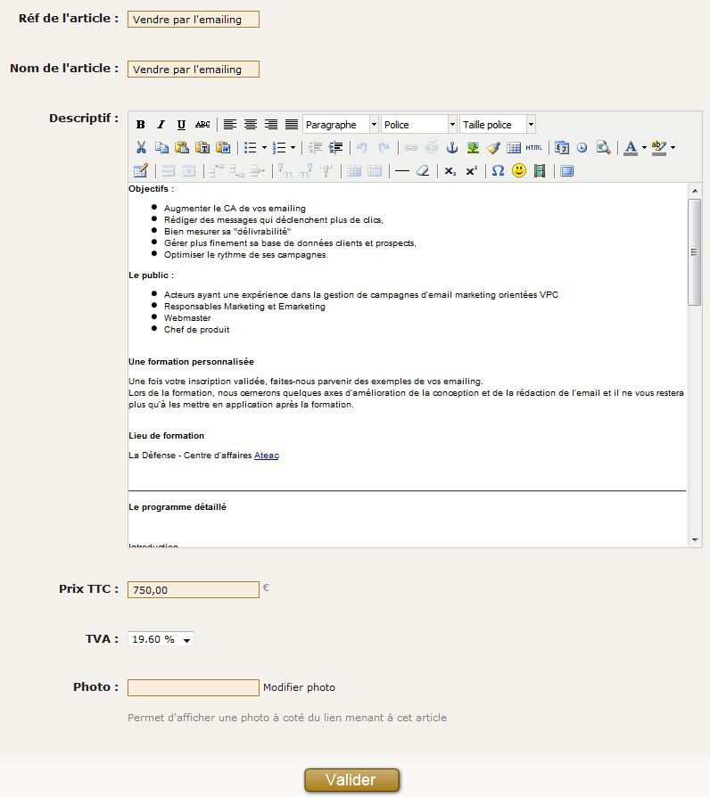Cut selection with scissors icon
This screenshot has width=710, height=797.
[141, 147]
